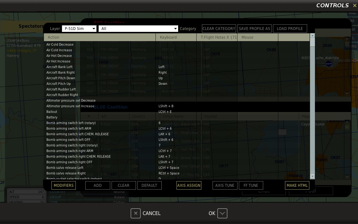Open the MODIFIERS panel
This screenshot has height=224, width=358.
pos(63,185)
